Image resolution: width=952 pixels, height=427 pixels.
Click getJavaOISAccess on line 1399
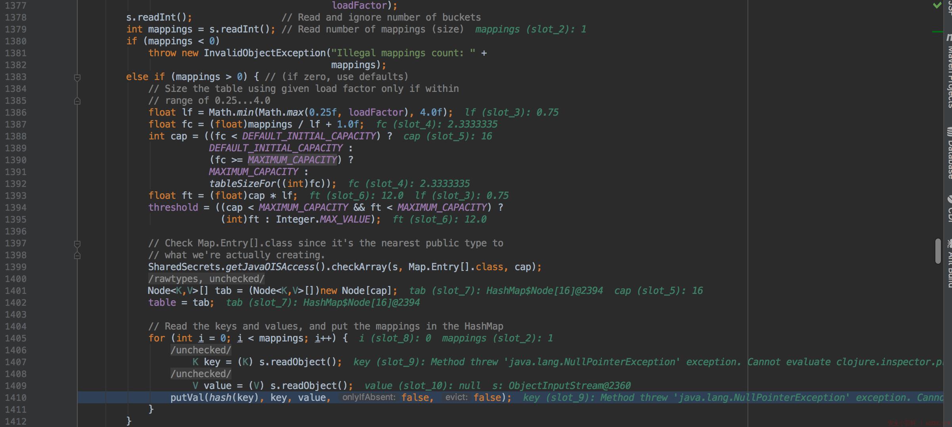pyautogui.click(x=270, y=267)
